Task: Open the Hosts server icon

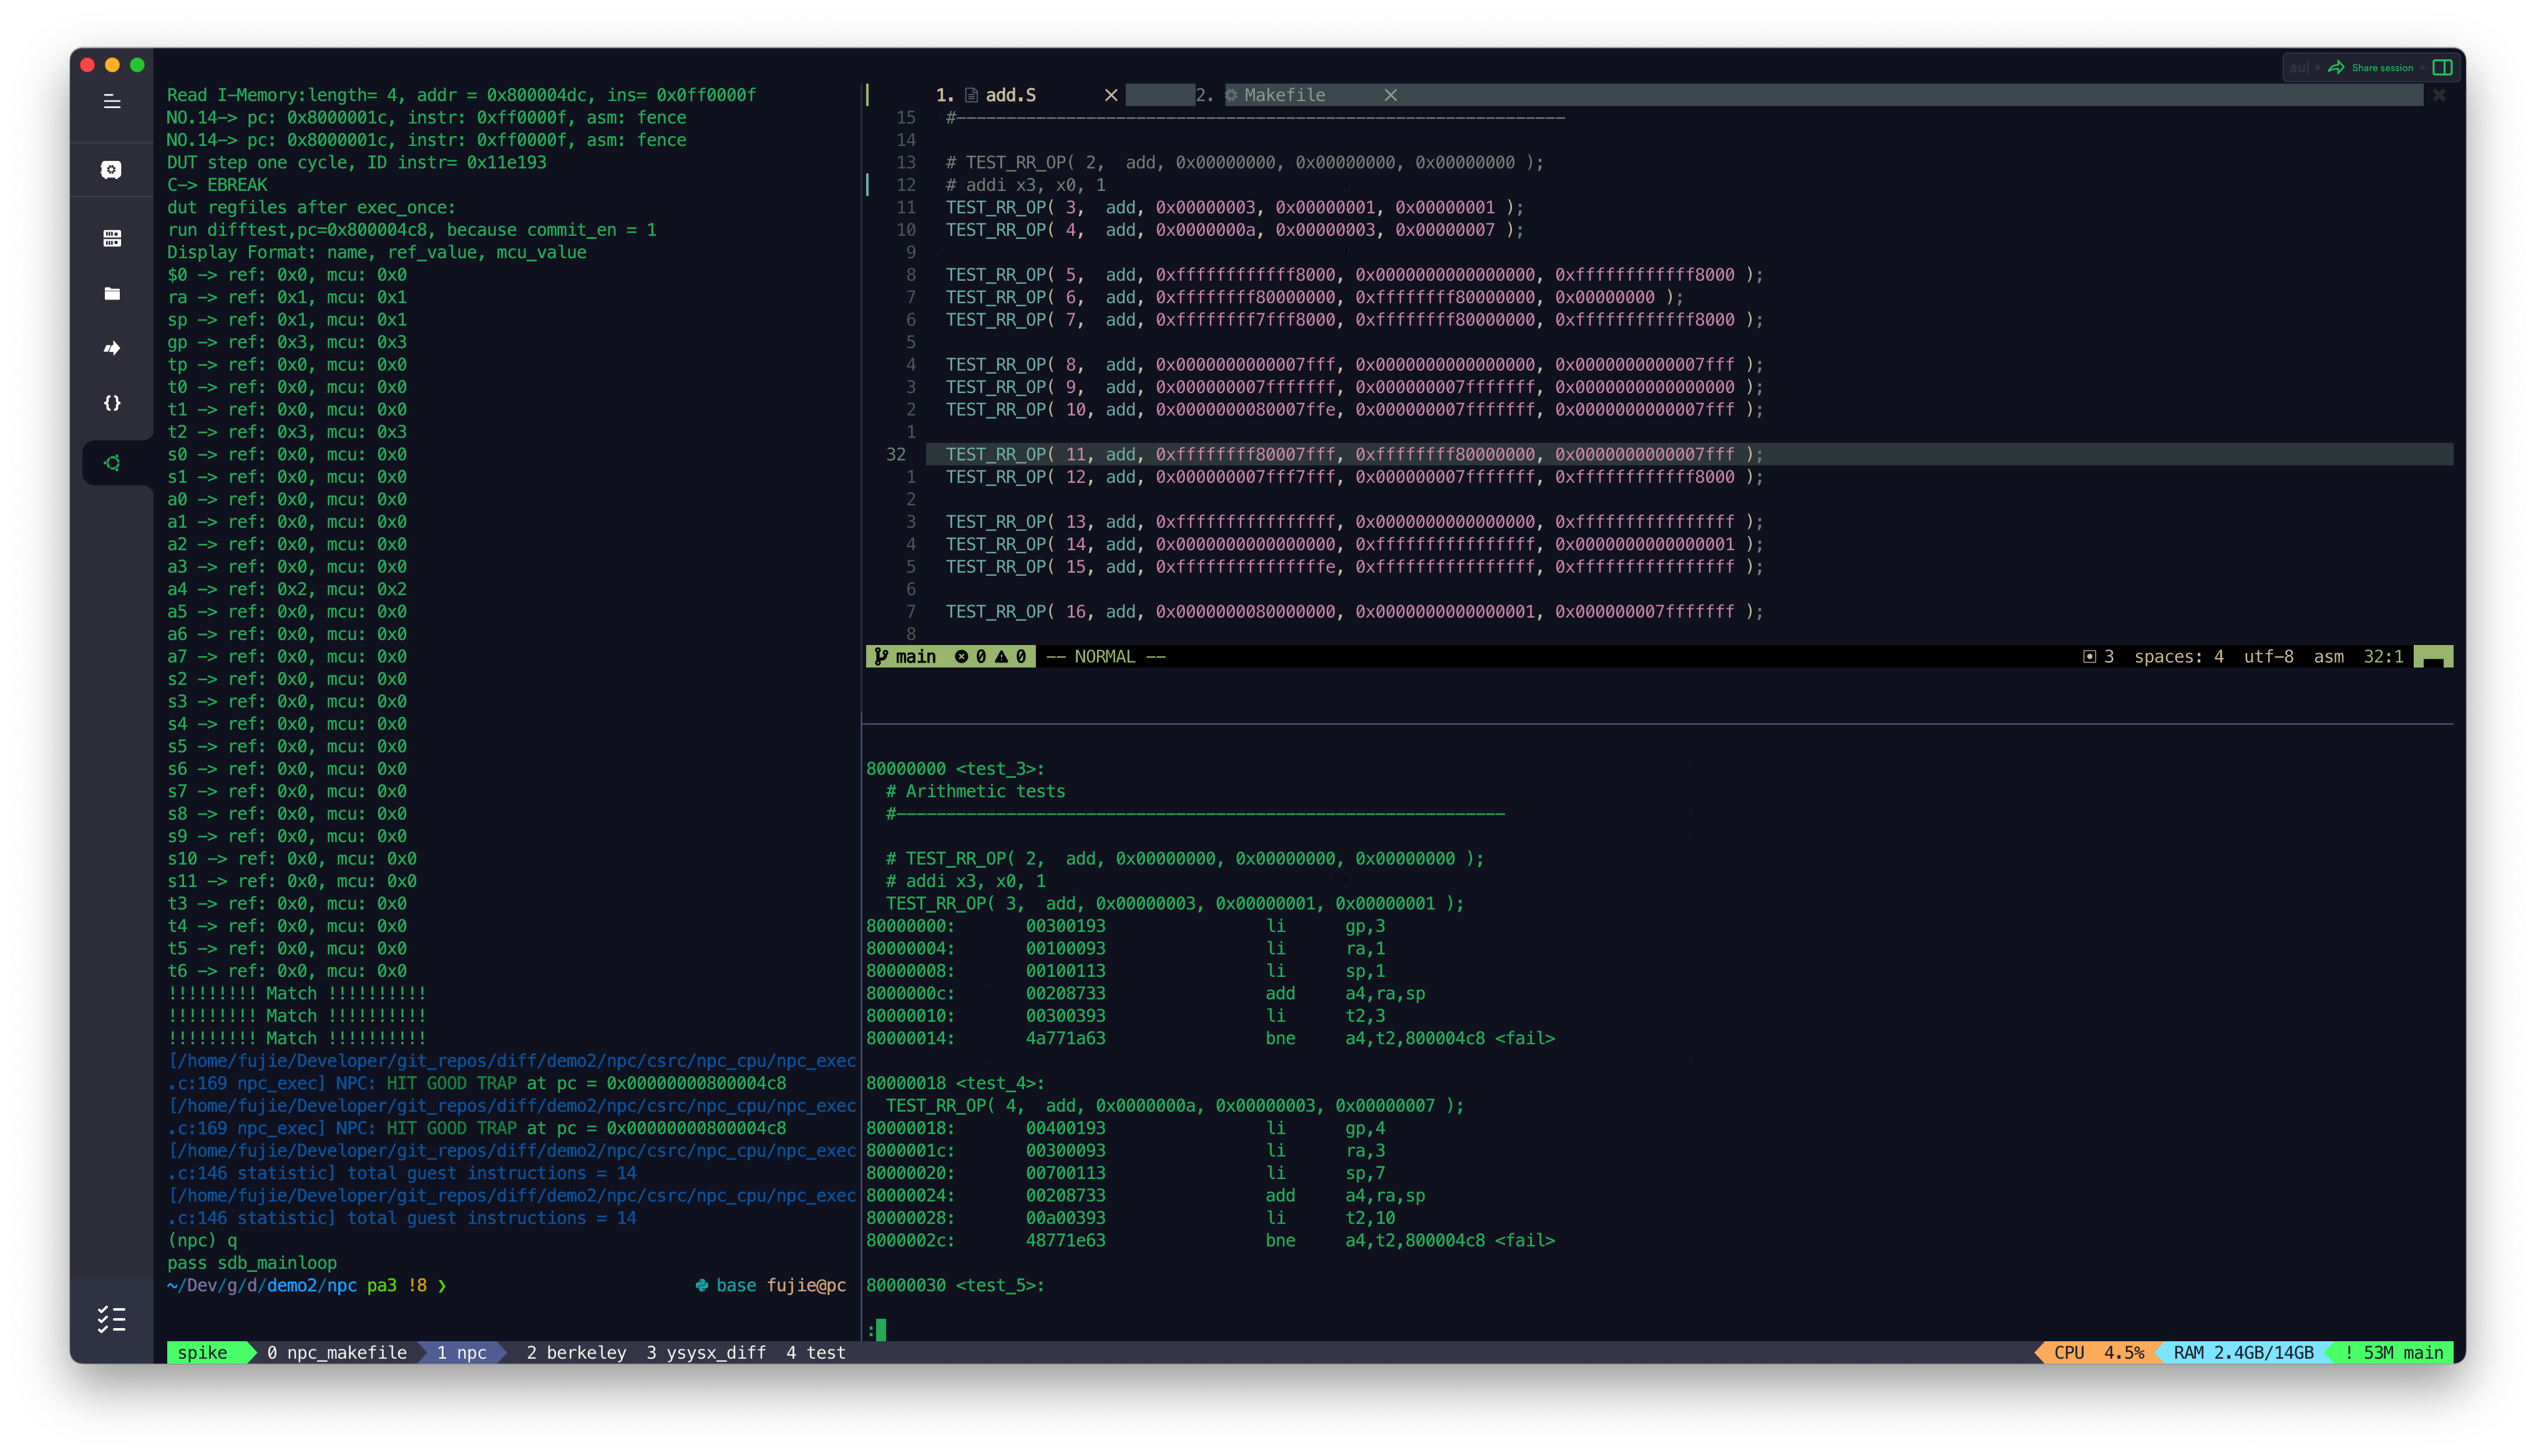Action: click(x=112, y=238)
